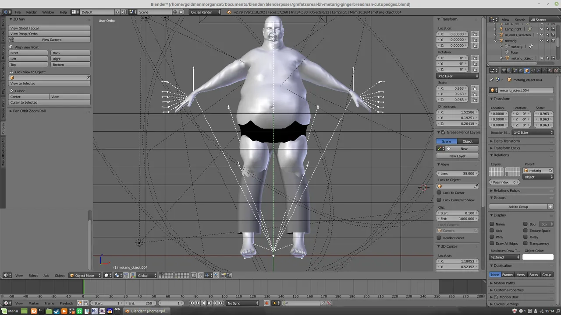
Task: Toggle the metarig_object eye visibility icon
Action: pyautogui.click(x=541, y=58)
